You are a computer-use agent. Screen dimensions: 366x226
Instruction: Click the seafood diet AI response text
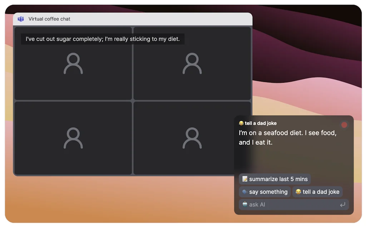(287, 138)
